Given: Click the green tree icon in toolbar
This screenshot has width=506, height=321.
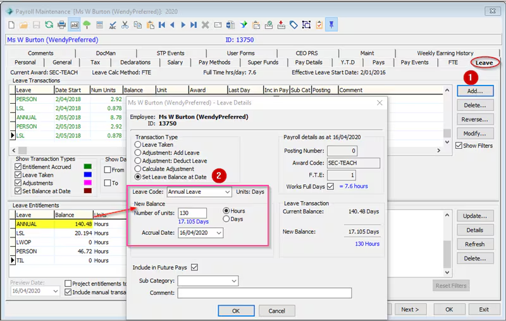Looking at the screenshot, I should tap(87, 25).
